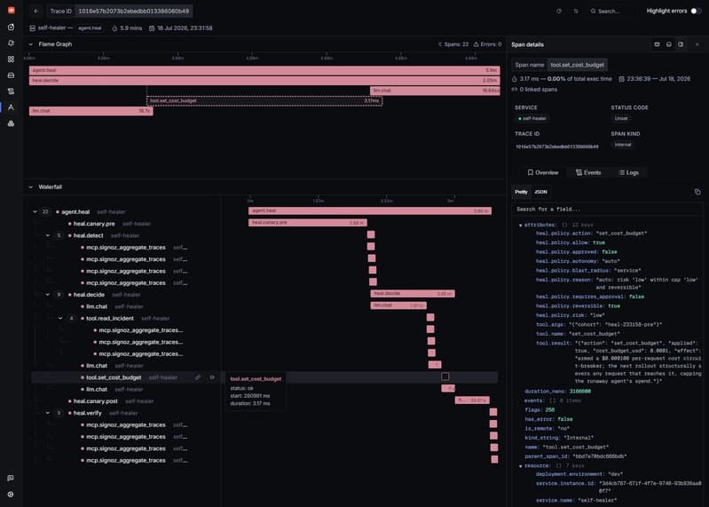Click the 'Errors: 0' counter
The image size is (709, 507).
tap(487, 44)
